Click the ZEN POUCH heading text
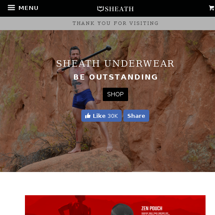 point(152,208)
